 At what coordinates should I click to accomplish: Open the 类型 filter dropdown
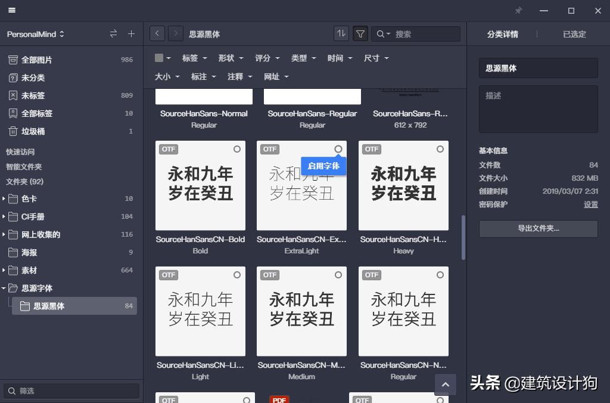[x=303, y=58]
